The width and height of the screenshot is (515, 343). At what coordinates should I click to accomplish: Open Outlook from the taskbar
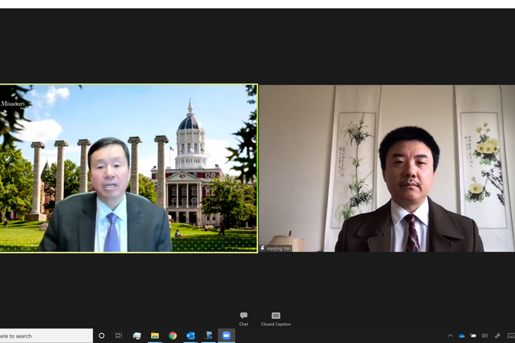point(191,335)
